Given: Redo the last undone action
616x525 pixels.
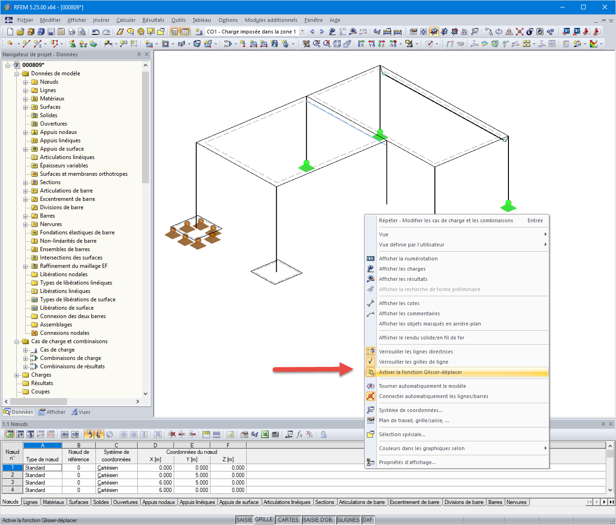Looking at the screenshot, I should pyautogui.click(x=106, y=32).
